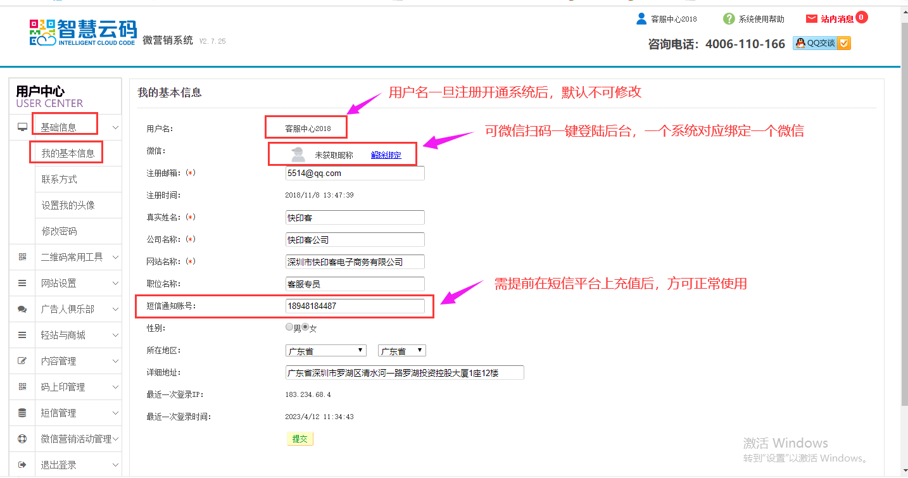Open 设置我的头像 in the sidebar

(x=68, y=205)
